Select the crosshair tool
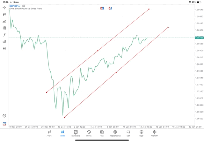 (x=4, y=7)
